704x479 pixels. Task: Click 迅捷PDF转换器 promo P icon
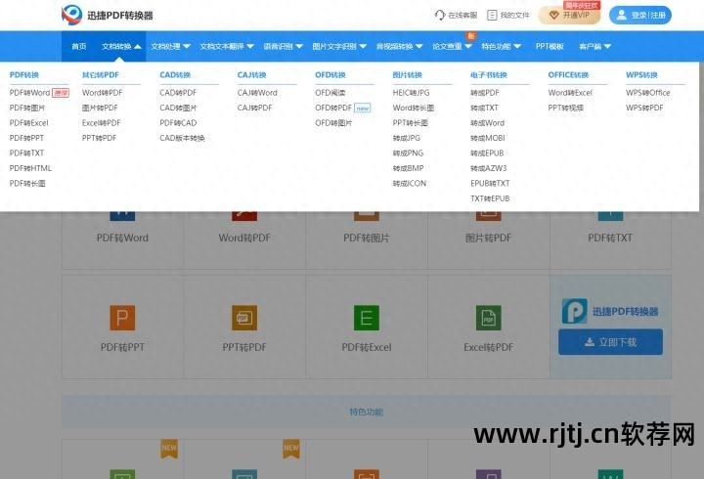click(575, 311)
